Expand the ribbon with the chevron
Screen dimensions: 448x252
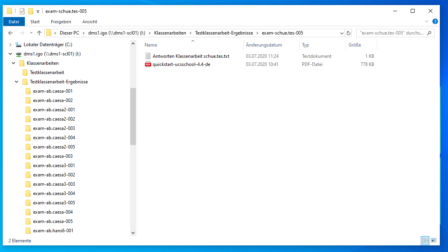[427, 21]
